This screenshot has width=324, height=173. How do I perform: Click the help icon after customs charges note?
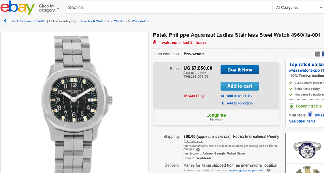point(198,150)
